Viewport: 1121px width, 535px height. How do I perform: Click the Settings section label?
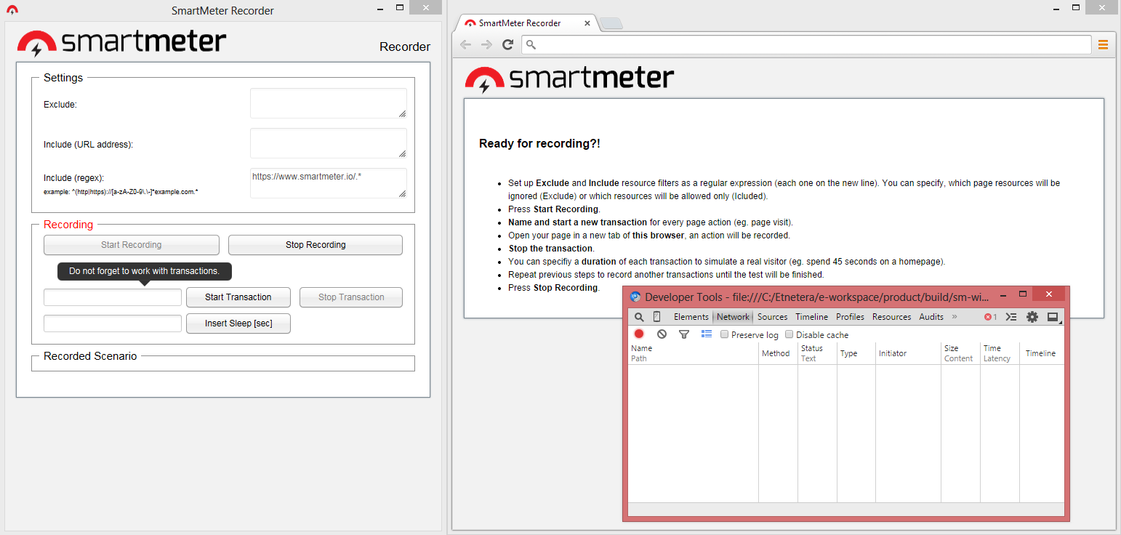tap(63, 78)
